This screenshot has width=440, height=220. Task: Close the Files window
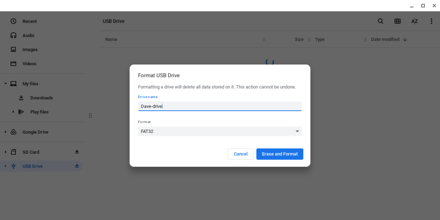pos(434,6)
